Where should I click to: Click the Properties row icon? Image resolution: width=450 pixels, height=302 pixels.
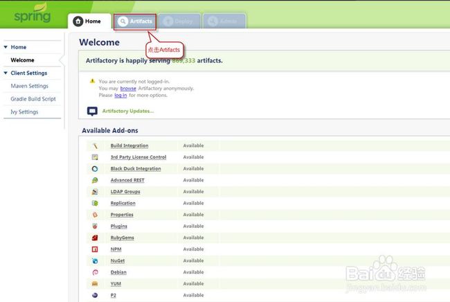pyautogui.click(x=95, y=215)
